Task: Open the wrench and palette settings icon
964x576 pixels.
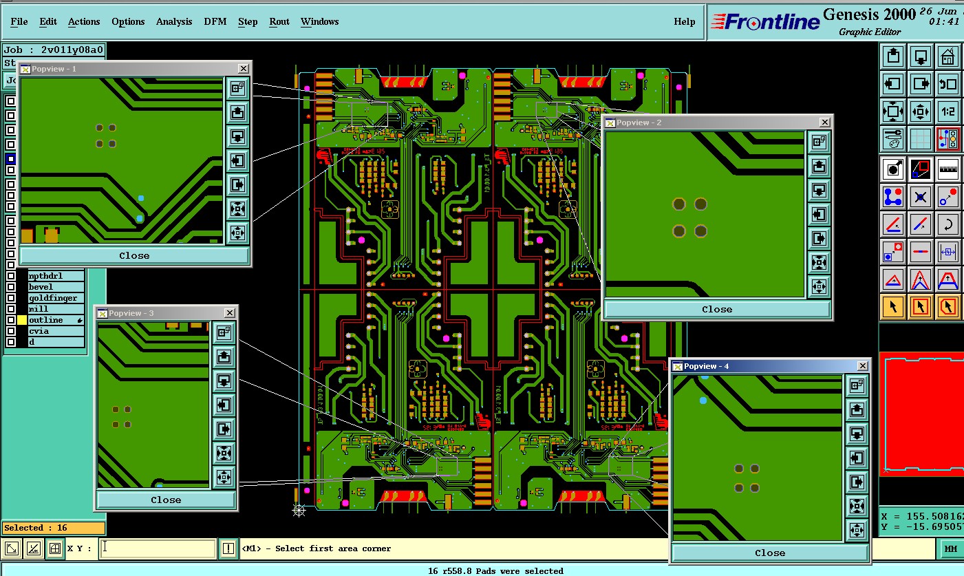Action: (893, 138)
